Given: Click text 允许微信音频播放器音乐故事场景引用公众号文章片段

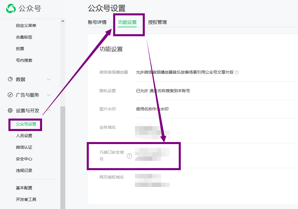Looking at the screenshot, I should (185, 72).
